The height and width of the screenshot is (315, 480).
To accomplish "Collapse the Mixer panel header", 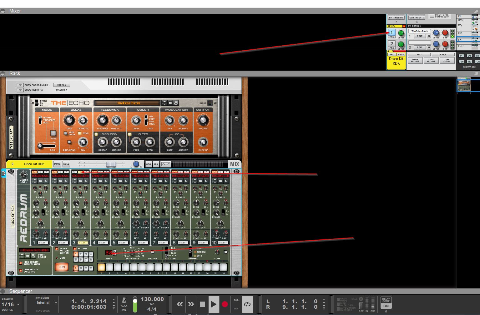I will 3,11.
